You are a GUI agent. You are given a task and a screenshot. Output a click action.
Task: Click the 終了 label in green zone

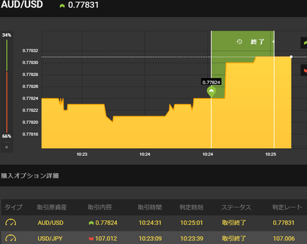pos(258,42)
